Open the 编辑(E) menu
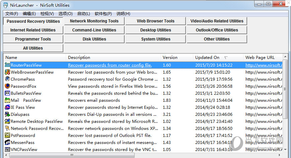The width and height of the screenshot is (291, 158). pos(29,14)
